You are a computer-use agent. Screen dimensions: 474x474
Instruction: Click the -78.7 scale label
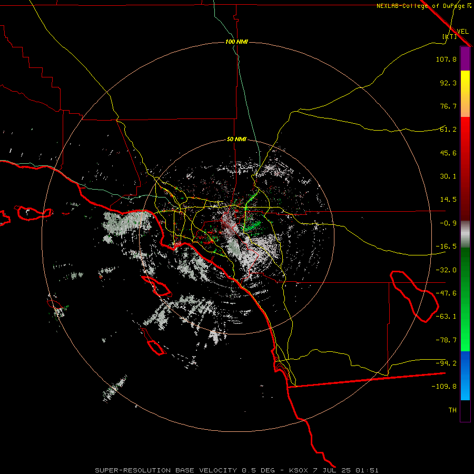pos(446,340)
